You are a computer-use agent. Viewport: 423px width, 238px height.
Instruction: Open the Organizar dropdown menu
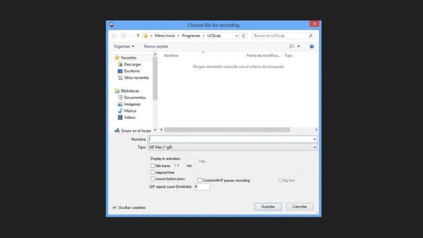(124, 46)
